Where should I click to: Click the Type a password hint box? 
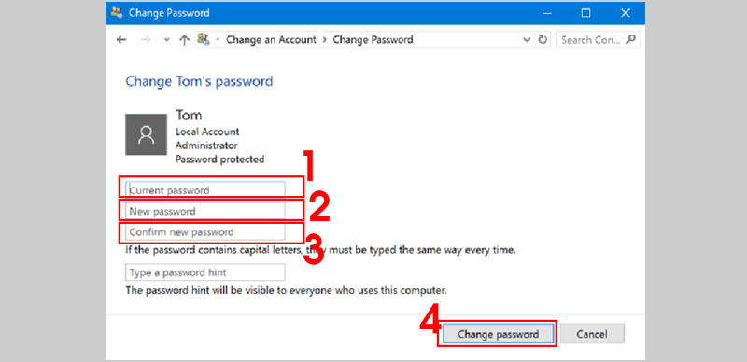click(x=205, y=272)
